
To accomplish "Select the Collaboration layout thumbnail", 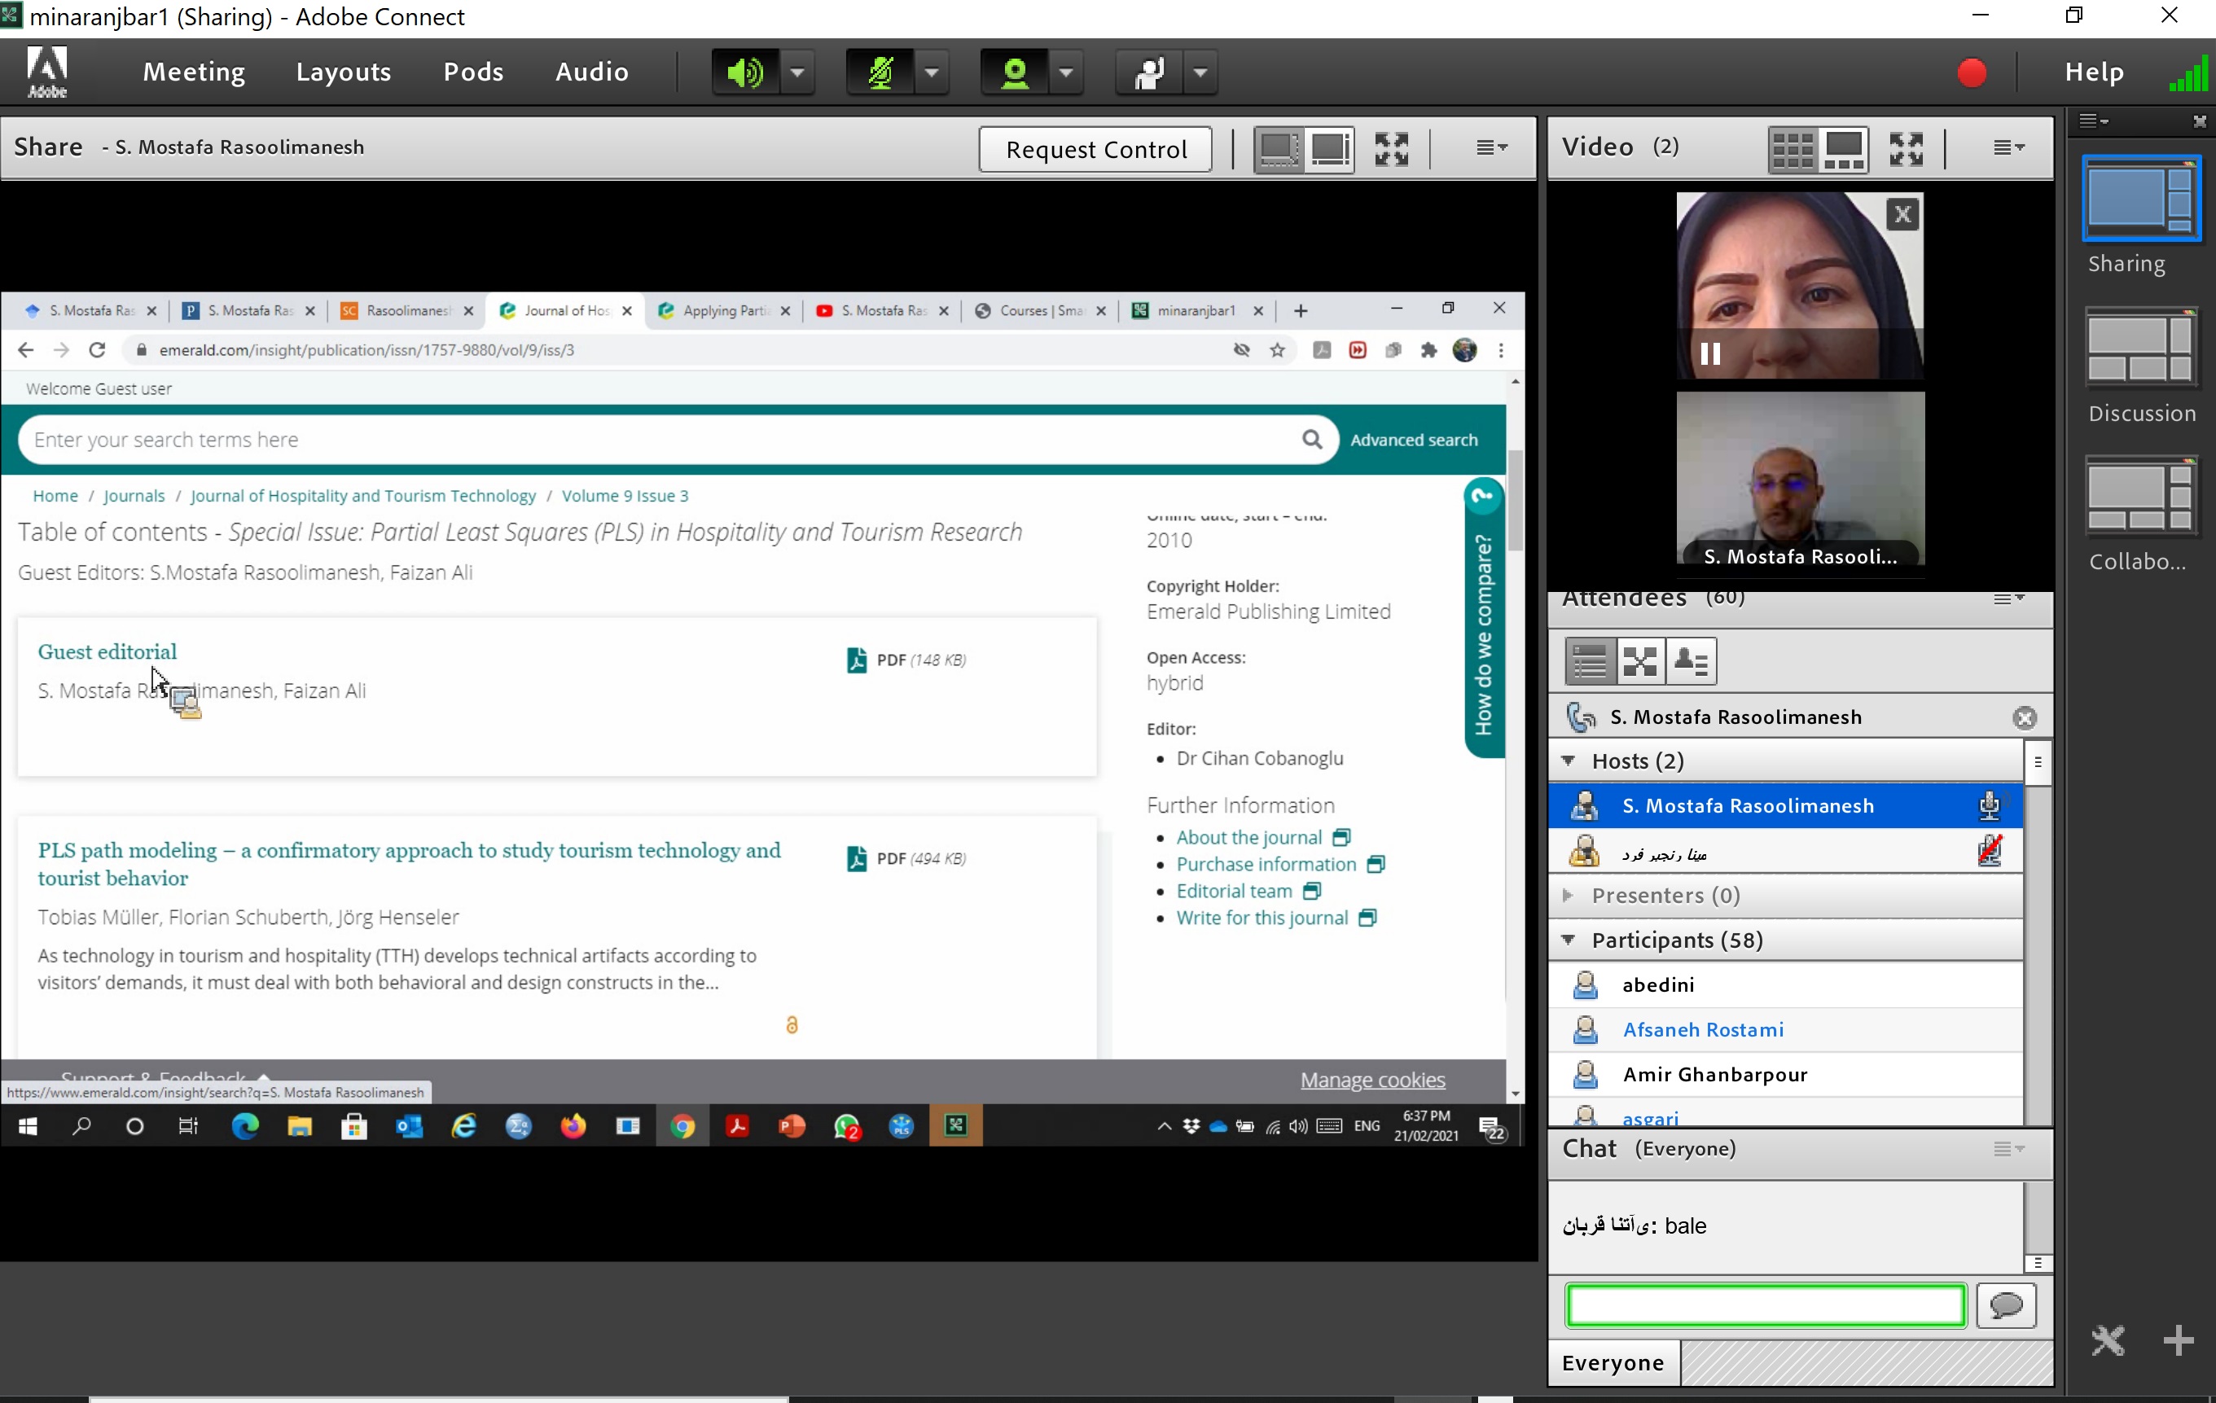I will point(2140,497).
